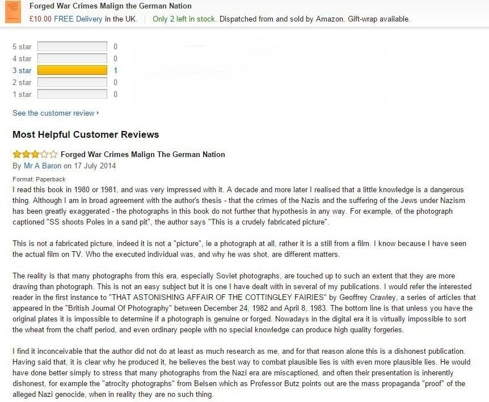Click the Format: Paperback label

[39, 179]
